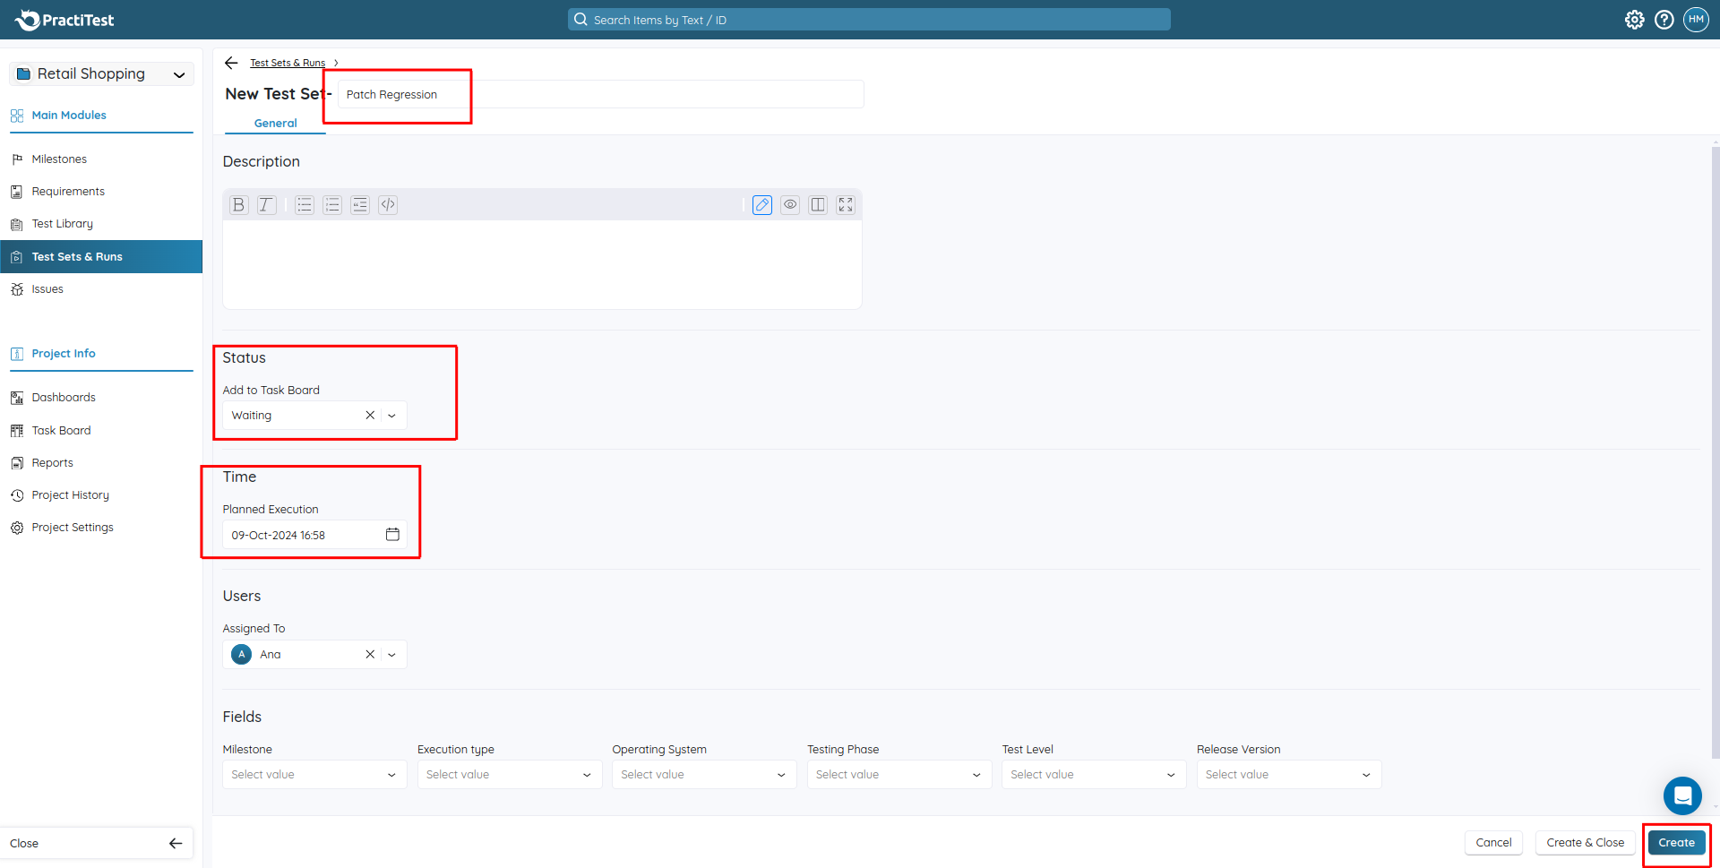The image size is (1720, 868).
Task: Open the help question mark icon
Action: click(x=1664, y=20)
